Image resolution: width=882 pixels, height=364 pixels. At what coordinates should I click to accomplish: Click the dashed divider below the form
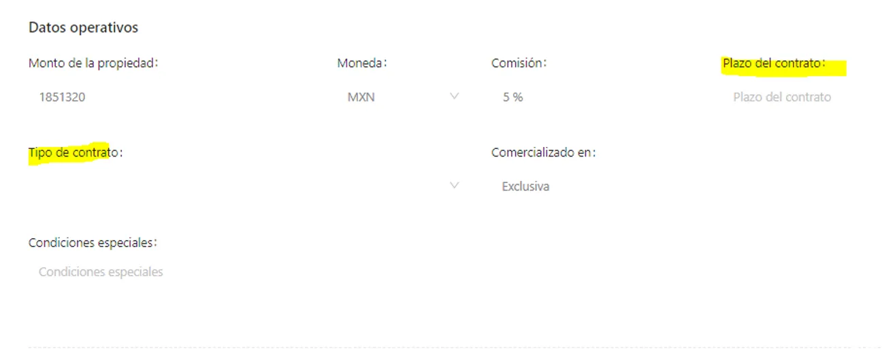pos(449,347)
